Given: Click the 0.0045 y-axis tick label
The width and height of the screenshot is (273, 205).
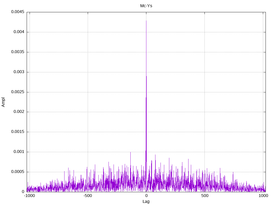Looking at the screenshot, I should coord(18,12).
